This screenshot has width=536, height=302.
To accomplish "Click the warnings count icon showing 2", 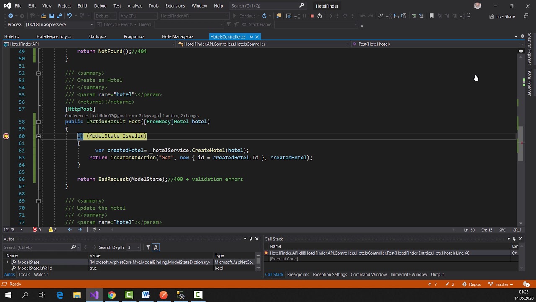I will (52, 229).
